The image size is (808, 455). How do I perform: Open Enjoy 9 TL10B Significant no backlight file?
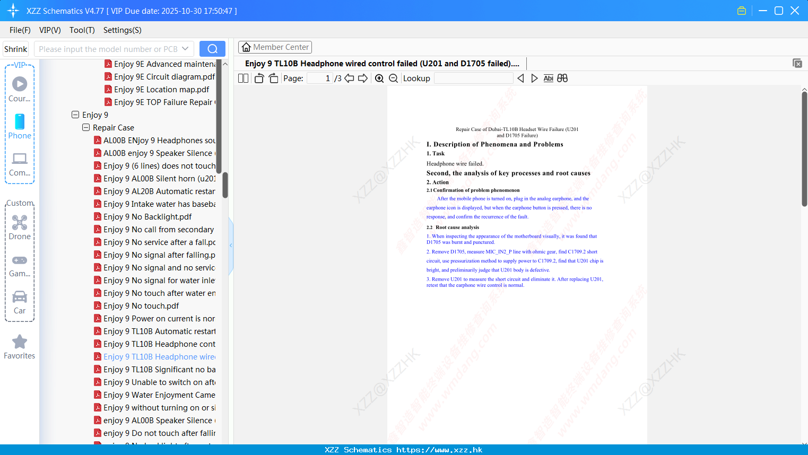(154, 369)
